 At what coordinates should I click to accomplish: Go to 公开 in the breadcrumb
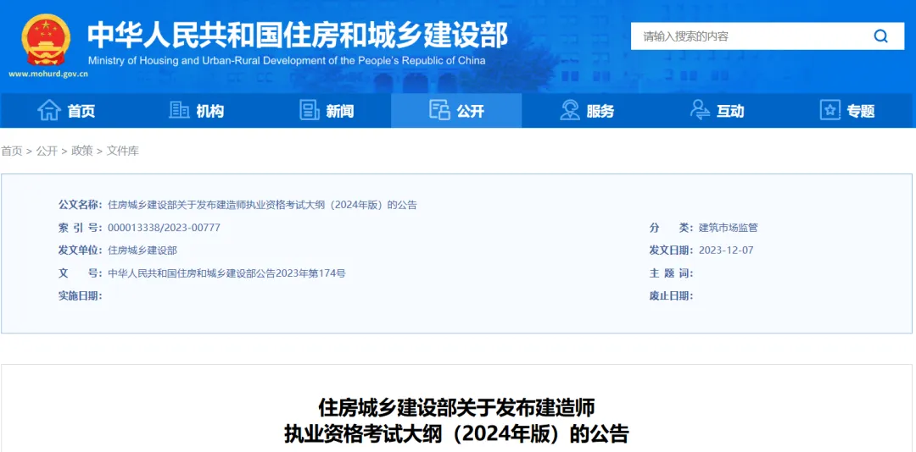click(x=47, y=151)
